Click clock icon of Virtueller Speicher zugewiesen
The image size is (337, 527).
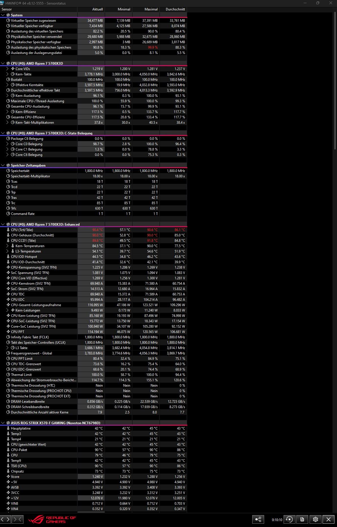pyautogui.click(x=8, y=20)
